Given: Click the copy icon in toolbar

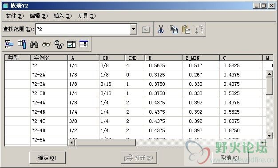Looking at the screenshot, I should 174,29.
